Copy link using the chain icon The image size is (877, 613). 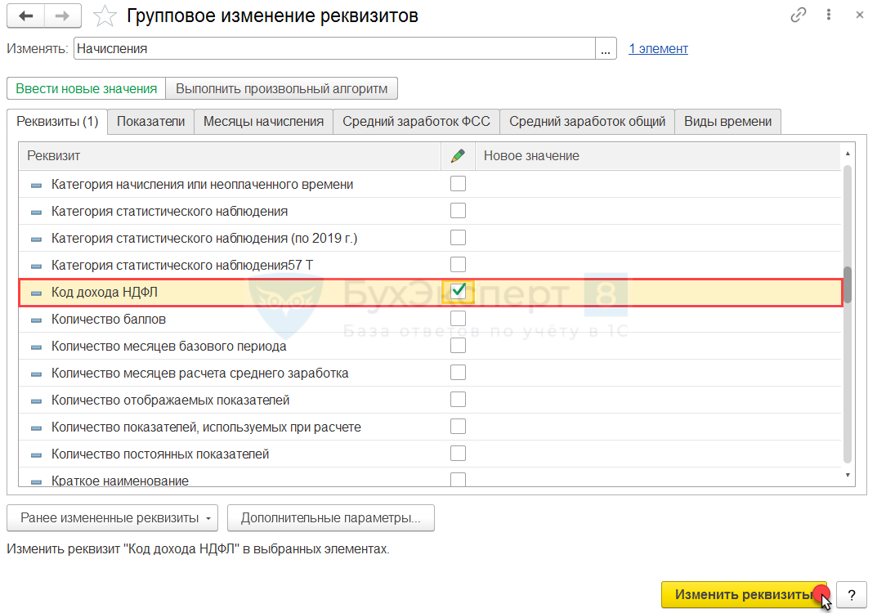(x=798, y=16)
